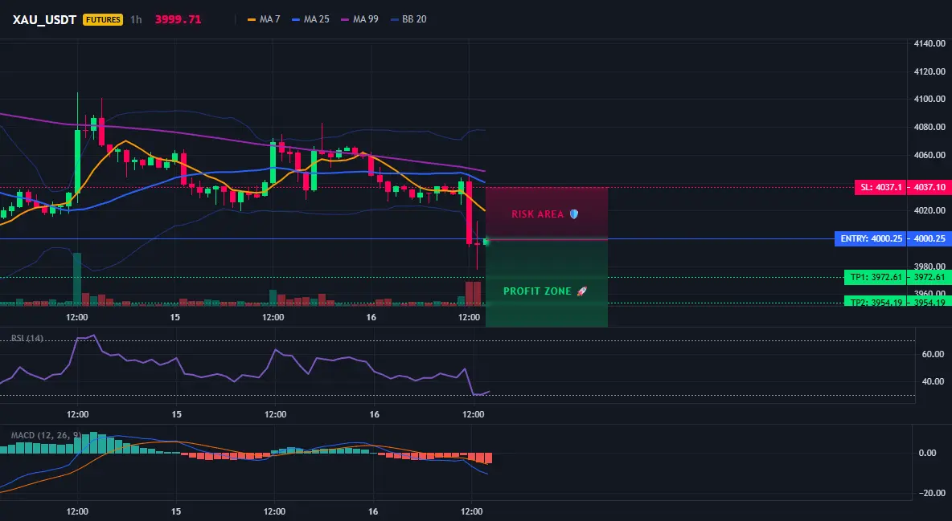Viewport: 952px width, 521px height.
Task: Click the 4120.00 price axis label
Action: tap(929, 71)
